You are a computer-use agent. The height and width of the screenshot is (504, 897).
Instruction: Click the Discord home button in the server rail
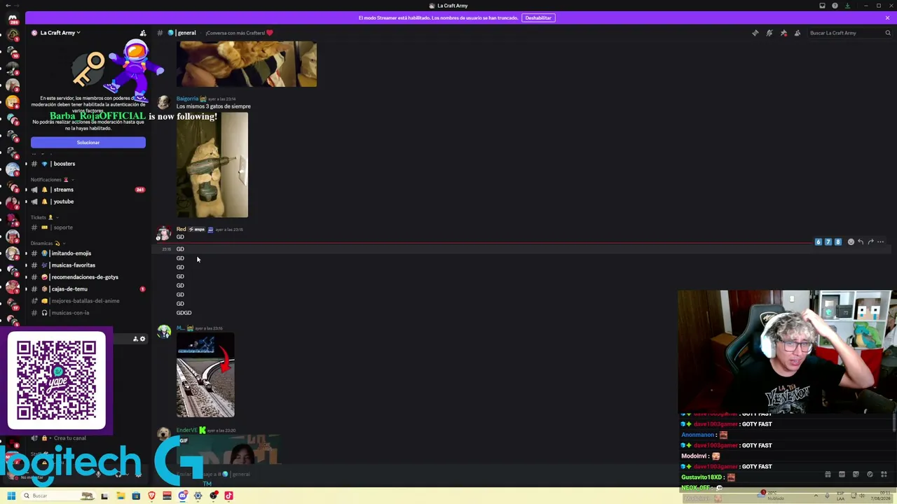[x=13, y=20]
